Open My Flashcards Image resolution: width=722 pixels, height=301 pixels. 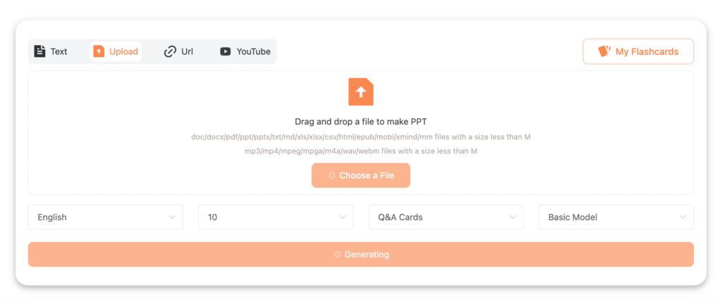tap(638, 51)
